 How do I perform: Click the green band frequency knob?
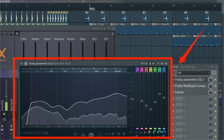pyautogui.click(x=155, y=132)
